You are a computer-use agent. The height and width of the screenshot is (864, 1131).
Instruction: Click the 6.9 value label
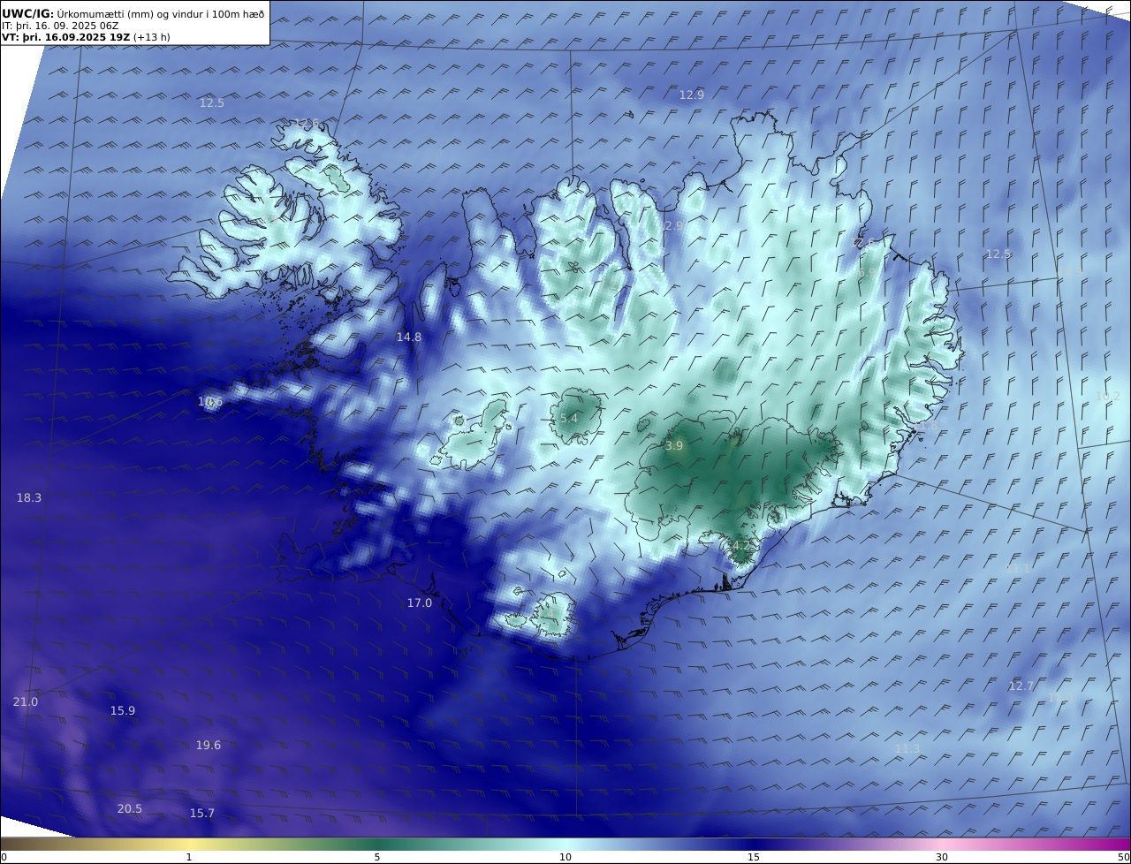(866, 273)
